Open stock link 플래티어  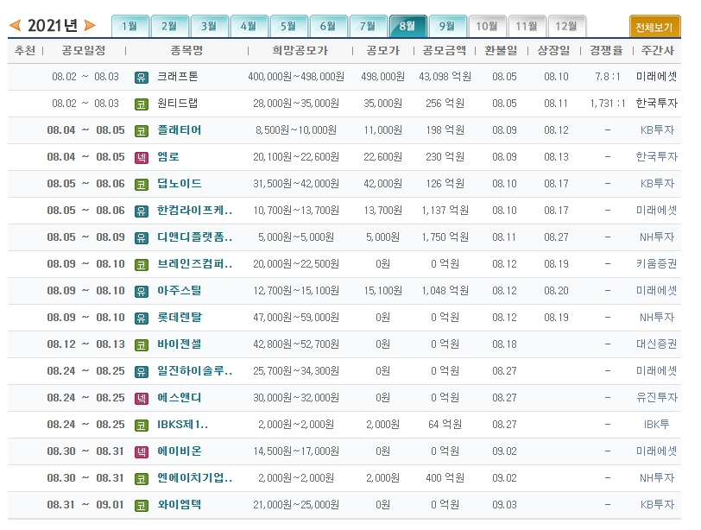pos(180,130)
